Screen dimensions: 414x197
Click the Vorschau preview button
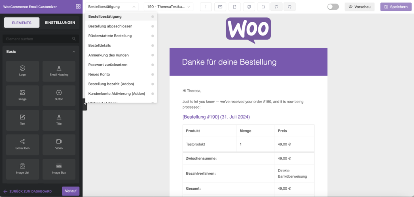pyautogui.click(x=359, y=7)
